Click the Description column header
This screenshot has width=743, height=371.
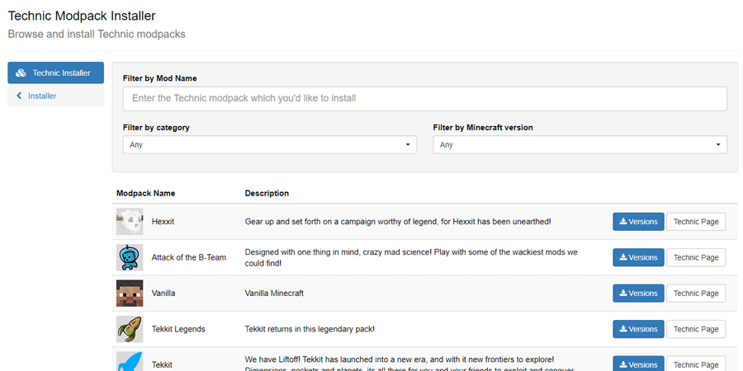pyautogui.click(x=267, y=193)
